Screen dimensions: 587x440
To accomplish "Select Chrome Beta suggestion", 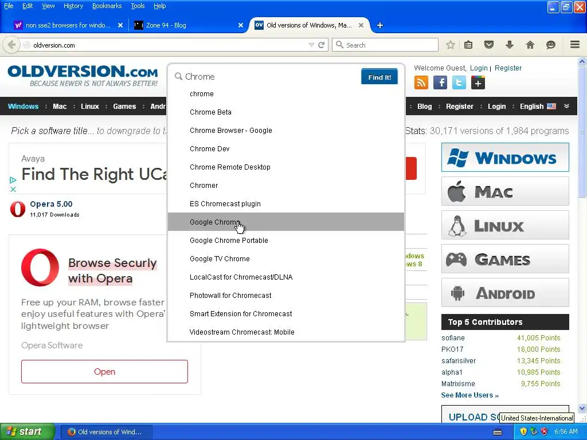I will (286, 112).
